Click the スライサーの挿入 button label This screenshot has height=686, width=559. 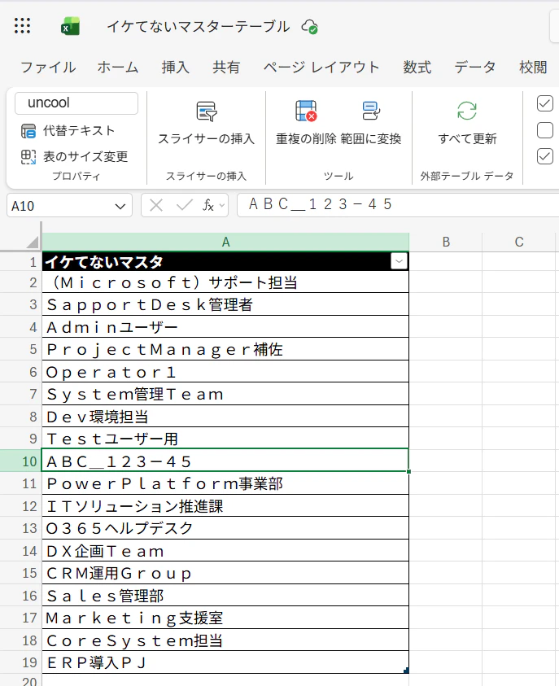tap(206, 138)
